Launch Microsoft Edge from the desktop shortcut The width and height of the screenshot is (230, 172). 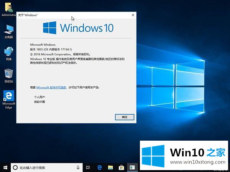9,99
